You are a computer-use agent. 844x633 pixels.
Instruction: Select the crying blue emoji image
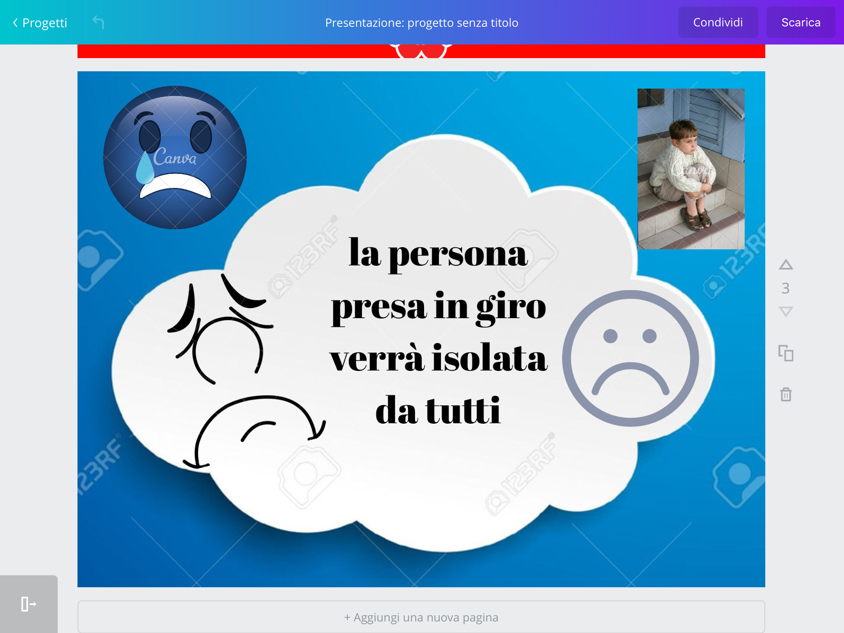(175, 157)
